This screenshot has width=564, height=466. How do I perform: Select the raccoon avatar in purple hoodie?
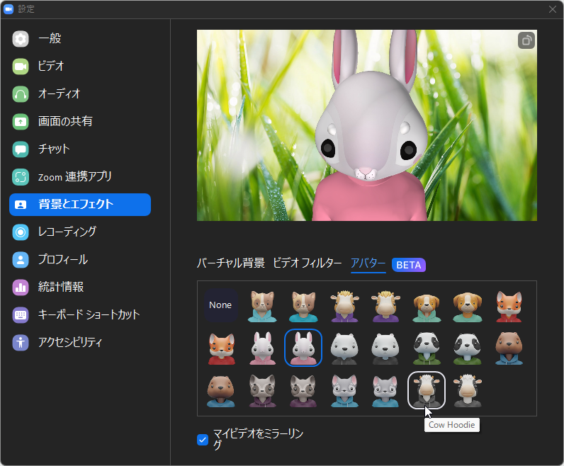(x=262, y=390)
